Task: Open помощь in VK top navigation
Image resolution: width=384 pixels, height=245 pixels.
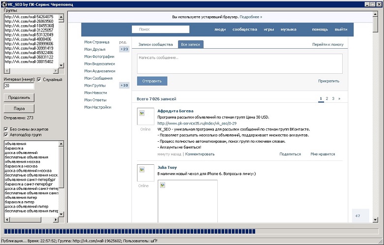Action: click(320, 30)
